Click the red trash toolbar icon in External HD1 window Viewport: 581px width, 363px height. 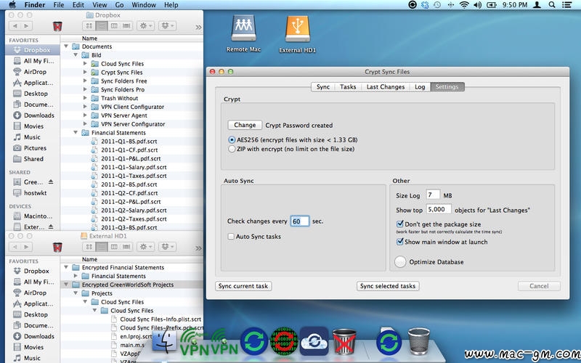57,247
